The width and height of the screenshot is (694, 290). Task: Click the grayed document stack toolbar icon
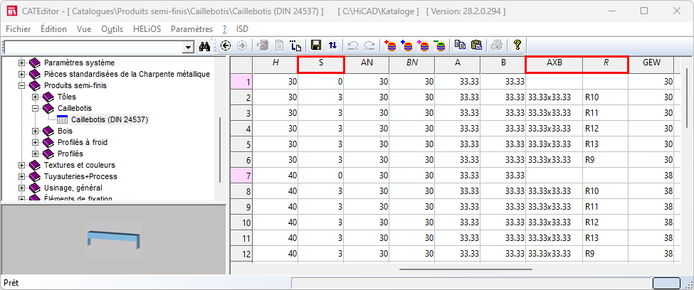(263, 45)
